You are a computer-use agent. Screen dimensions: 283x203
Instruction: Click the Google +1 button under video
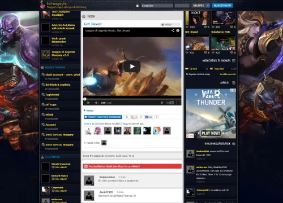click(135, 117)
